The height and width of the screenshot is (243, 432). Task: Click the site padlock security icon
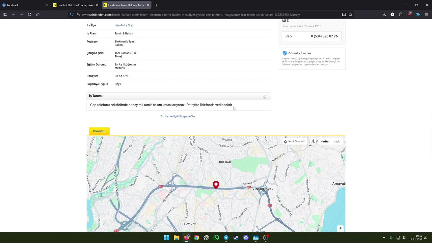[78, 15]
